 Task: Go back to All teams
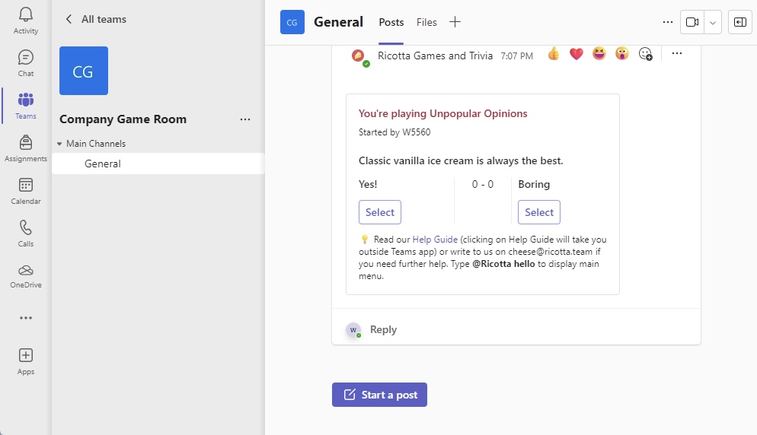(x=96, y=19)
